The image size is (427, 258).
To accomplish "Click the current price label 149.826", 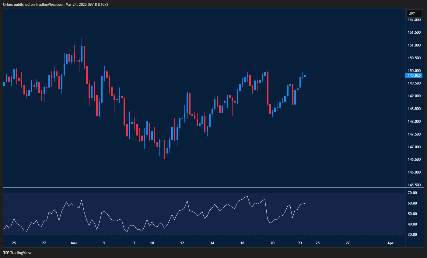I will [x=414, y=75].
